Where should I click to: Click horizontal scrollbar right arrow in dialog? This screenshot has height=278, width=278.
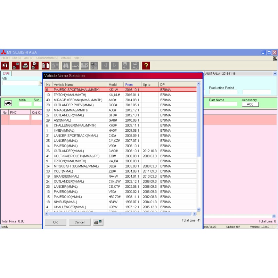point(194,214)
